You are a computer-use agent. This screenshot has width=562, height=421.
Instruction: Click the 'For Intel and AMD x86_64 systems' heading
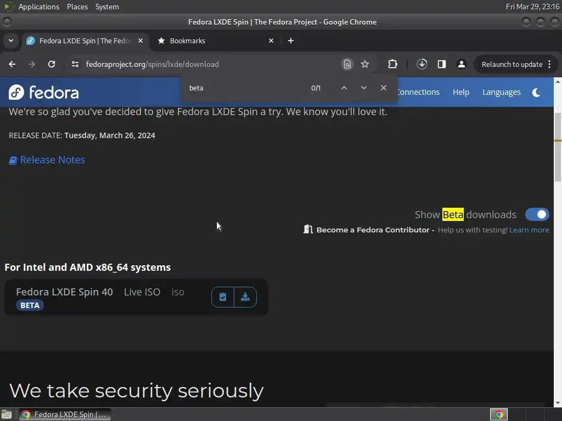[87, 268]
